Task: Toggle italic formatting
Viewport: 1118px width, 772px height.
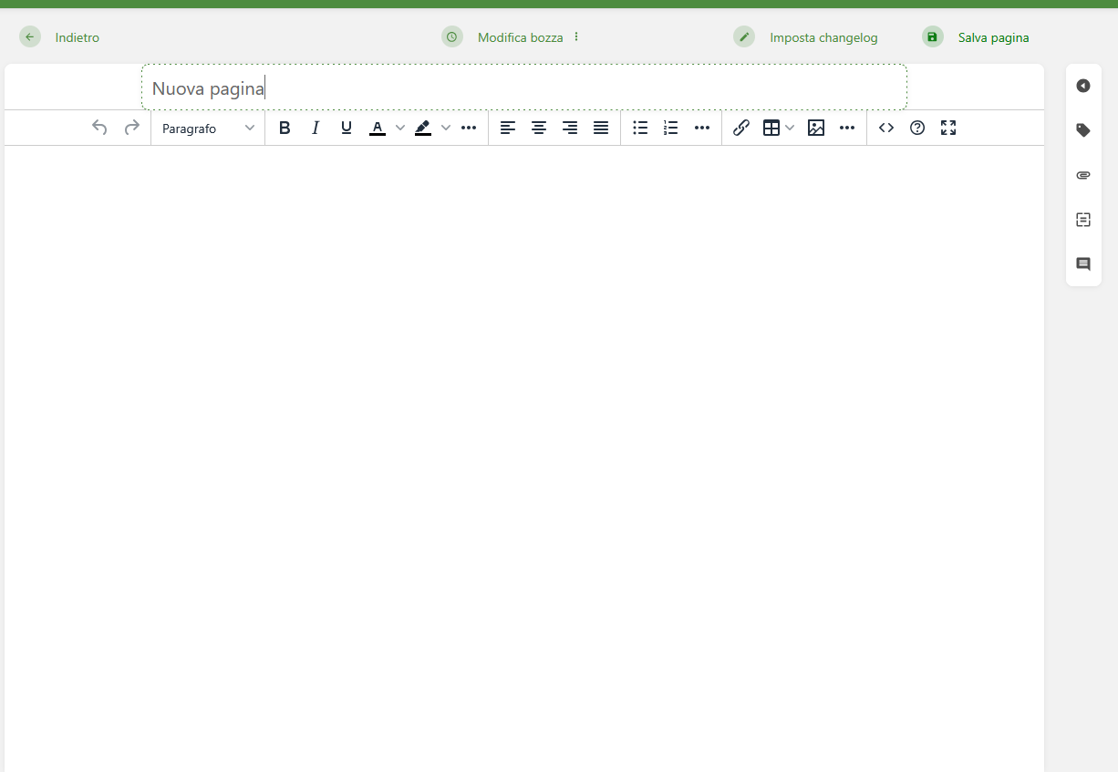Action: [x=316, y=128]
